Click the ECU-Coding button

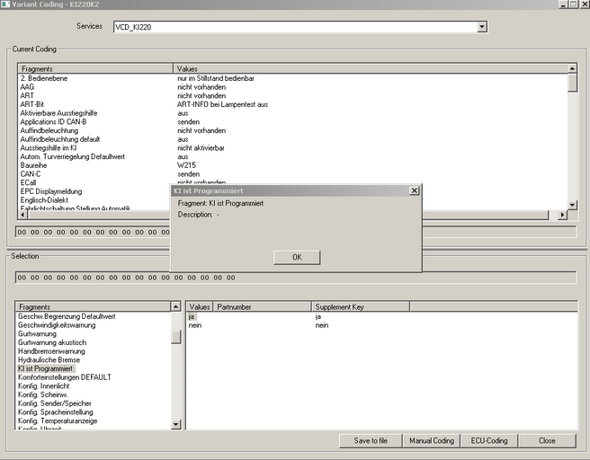(488, 440)
